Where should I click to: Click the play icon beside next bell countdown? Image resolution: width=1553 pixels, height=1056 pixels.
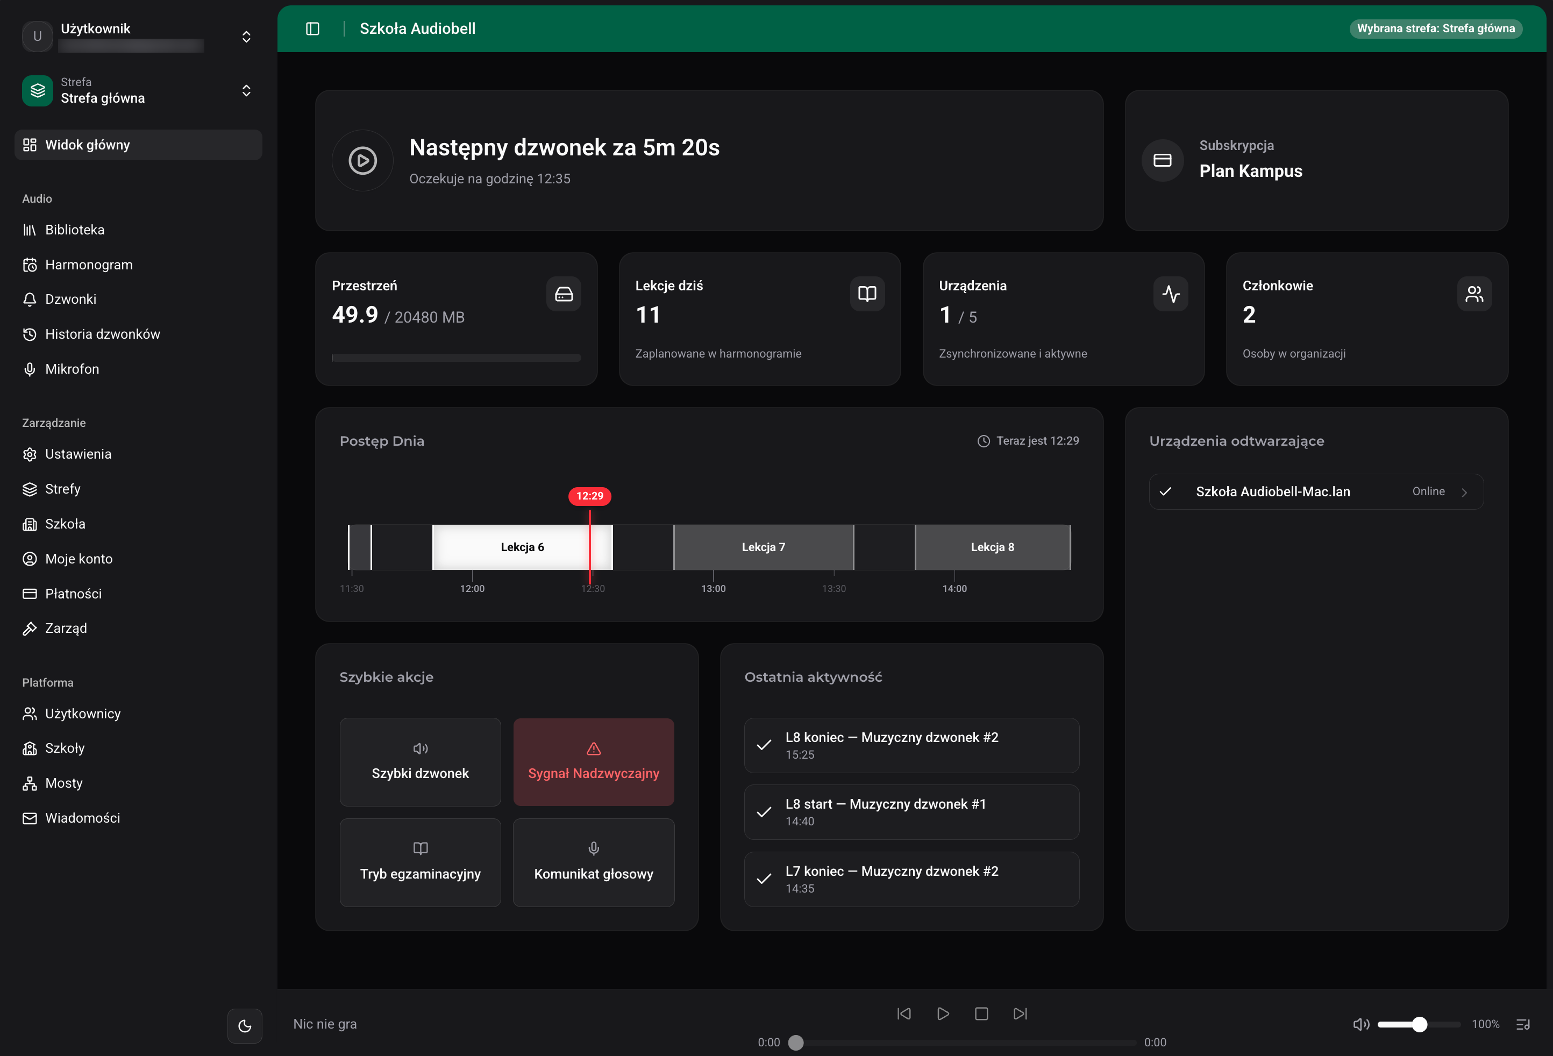click(362, 160)
